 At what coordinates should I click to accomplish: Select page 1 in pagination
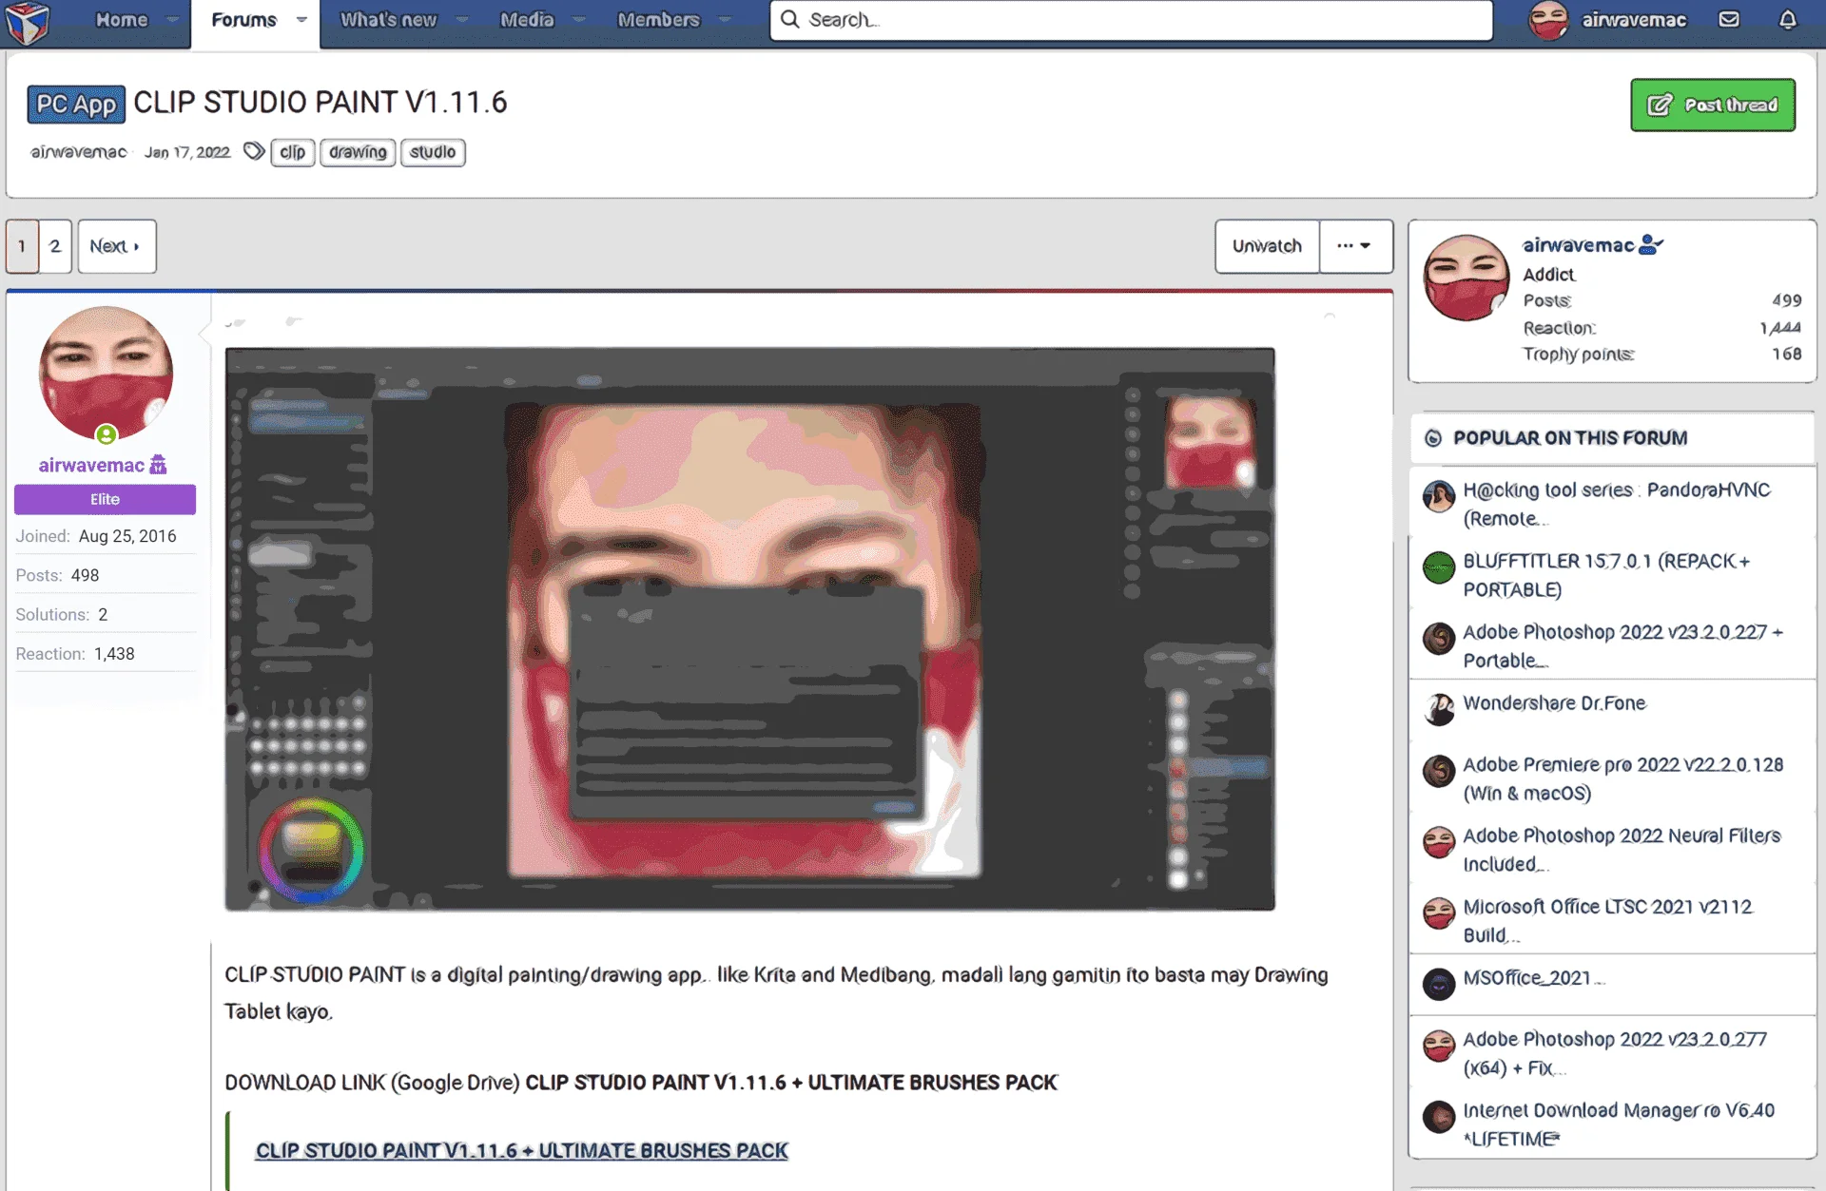click(22, 246)
